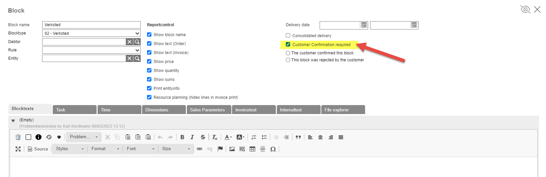Insert bulleted list
The height and width of the screenshot is (177, 546).
pos(264,137)
